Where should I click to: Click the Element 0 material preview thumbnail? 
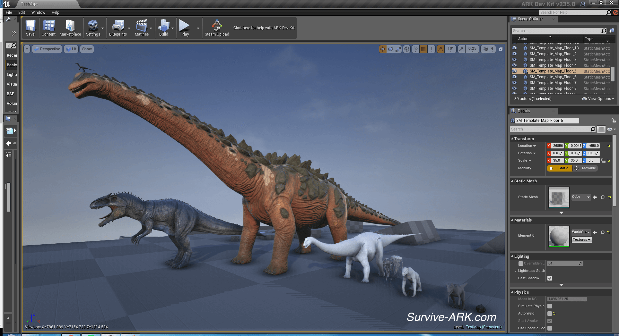point(559,236)
